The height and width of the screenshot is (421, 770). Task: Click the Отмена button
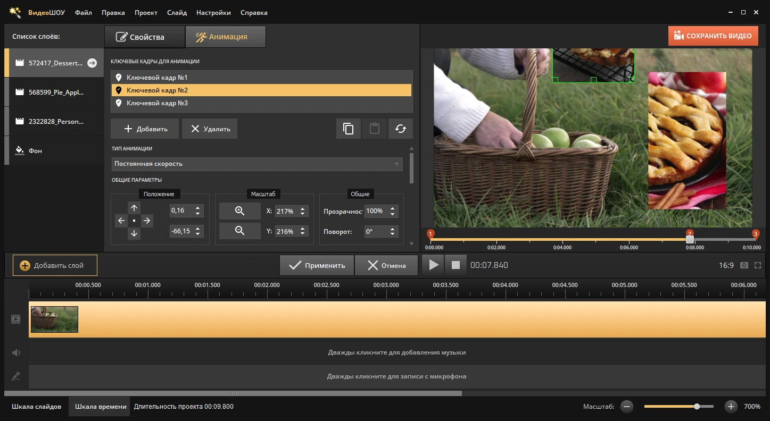click(387, 265)
